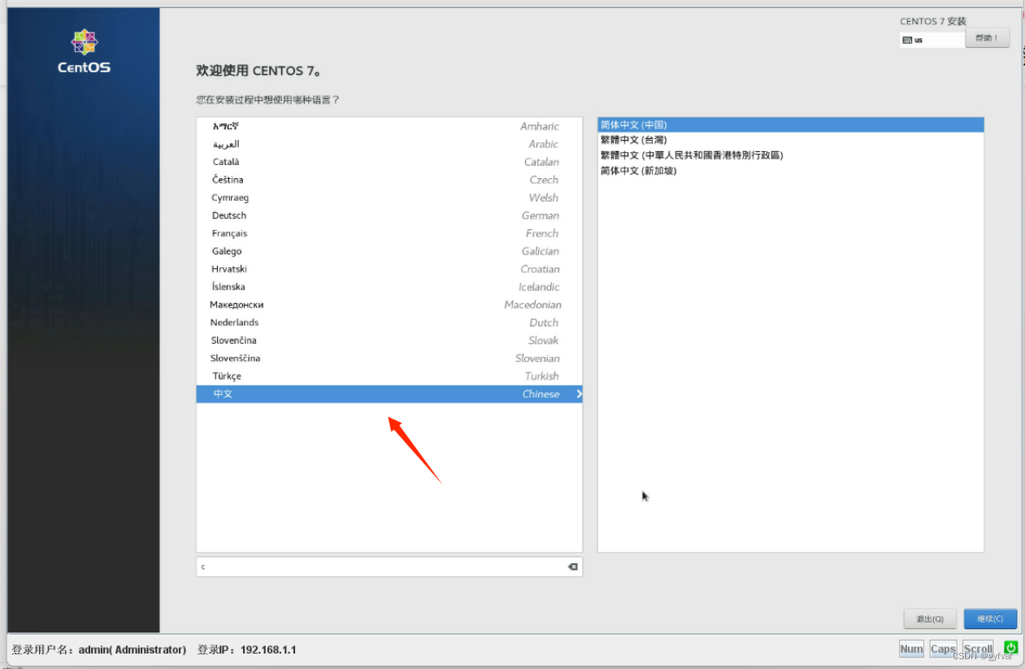Select the us keyboard layout indicator
Screen dimensions: 1025x669
coord(932,40)
